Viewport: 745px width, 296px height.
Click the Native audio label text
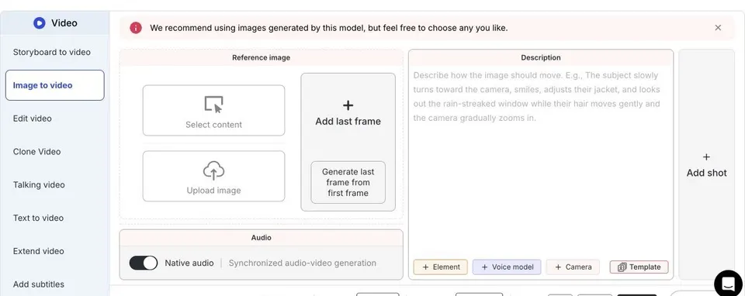point(189,263)
